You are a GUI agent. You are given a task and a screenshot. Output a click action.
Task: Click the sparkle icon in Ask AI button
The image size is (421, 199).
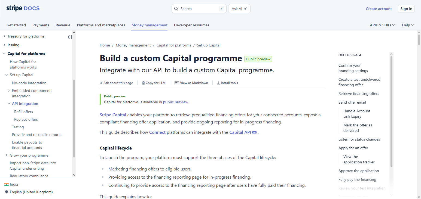(x=245, y=9)
